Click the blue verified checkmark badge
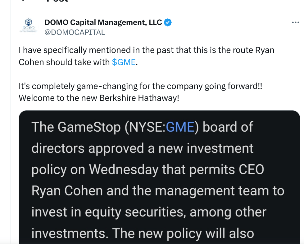Image resolution: width=304 pixels, height=244 pixels. tap(168, 22)
